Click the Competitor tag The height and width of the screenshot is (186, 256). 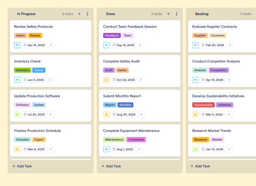coord(219,70)
